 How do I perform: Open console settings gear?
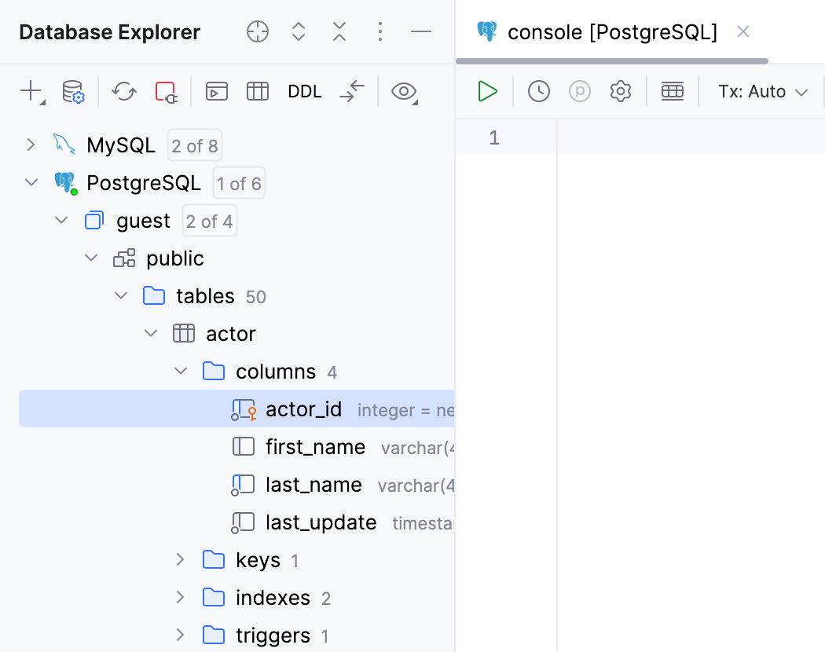coord(620,91)
